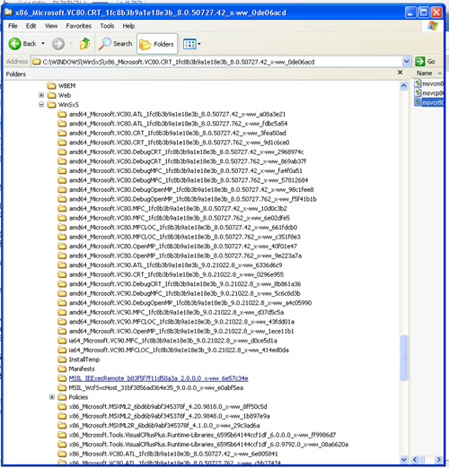Expand the Web folder node
Image resolution: width=449 pixels, height=468 pixels.
[41, 95]
